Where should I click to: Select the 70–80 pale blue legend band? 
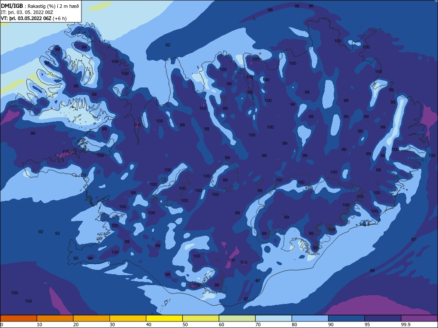pos(273,318)
